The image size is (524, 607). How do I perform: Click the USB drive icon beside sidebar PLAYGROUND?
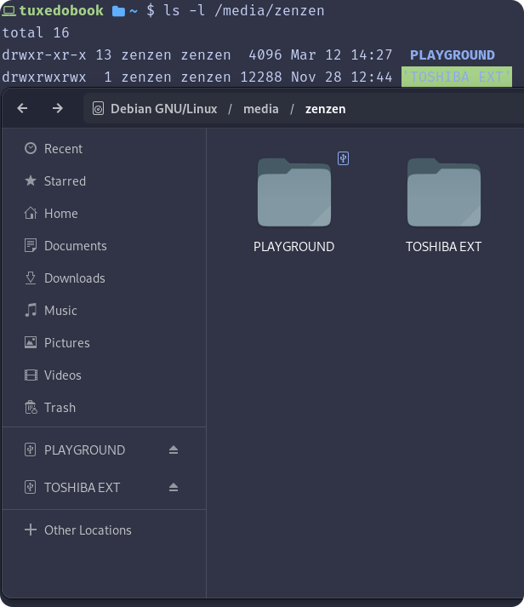(x=30, y=450)
